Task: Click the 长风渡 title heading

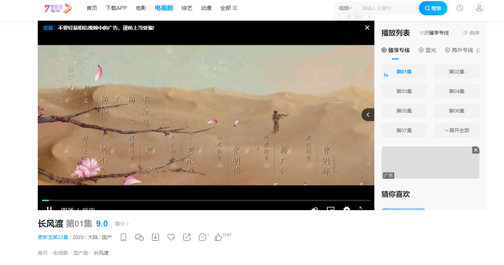Action: tap(51, 224)
